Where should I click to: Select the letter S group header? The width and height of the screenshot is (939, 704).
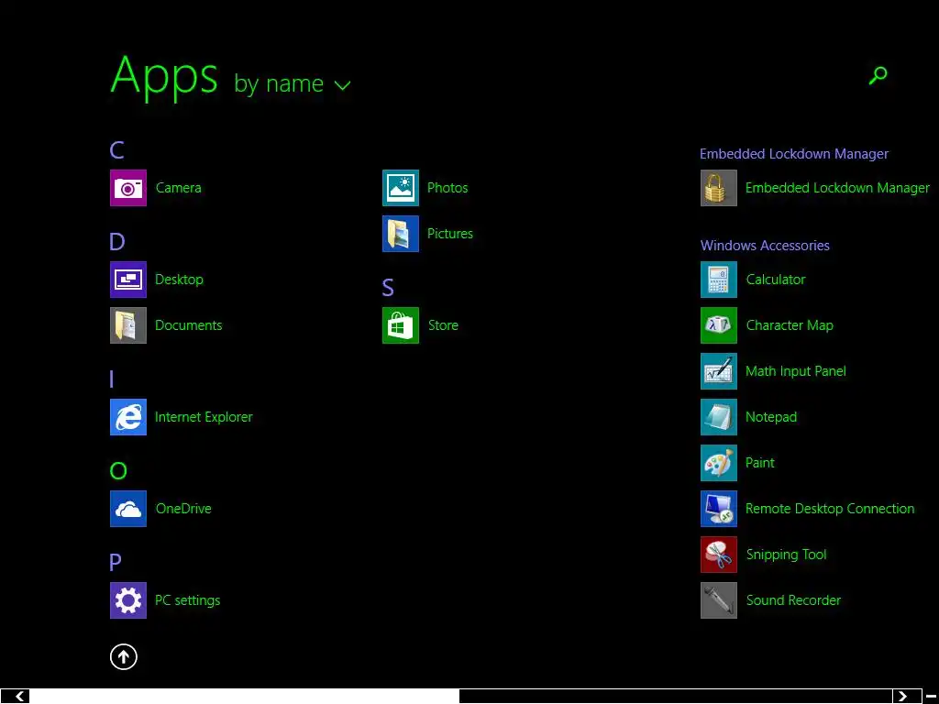(388, 287)
